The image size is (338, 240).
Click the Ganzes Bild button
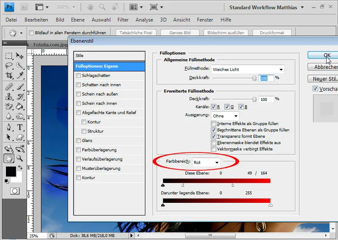click(x=180, y=33)
